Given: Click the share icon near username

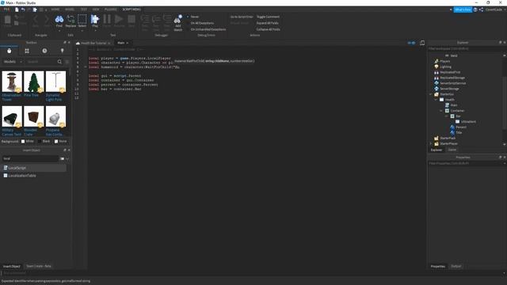Looking at the screenshot, I should pos(481,9).
